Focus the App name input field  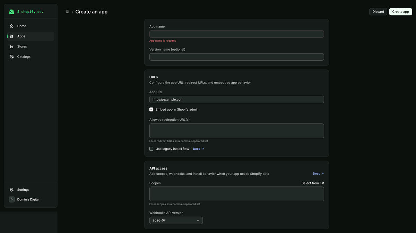click(x=237, y=34)
